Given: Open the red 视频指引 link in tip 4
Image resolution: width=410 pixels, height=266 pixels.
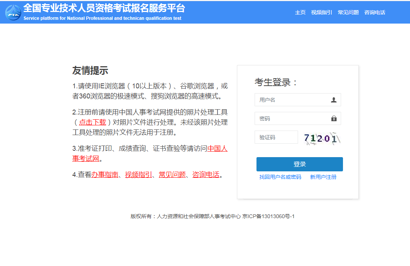Looking at the screenshot, I should 138,175.
